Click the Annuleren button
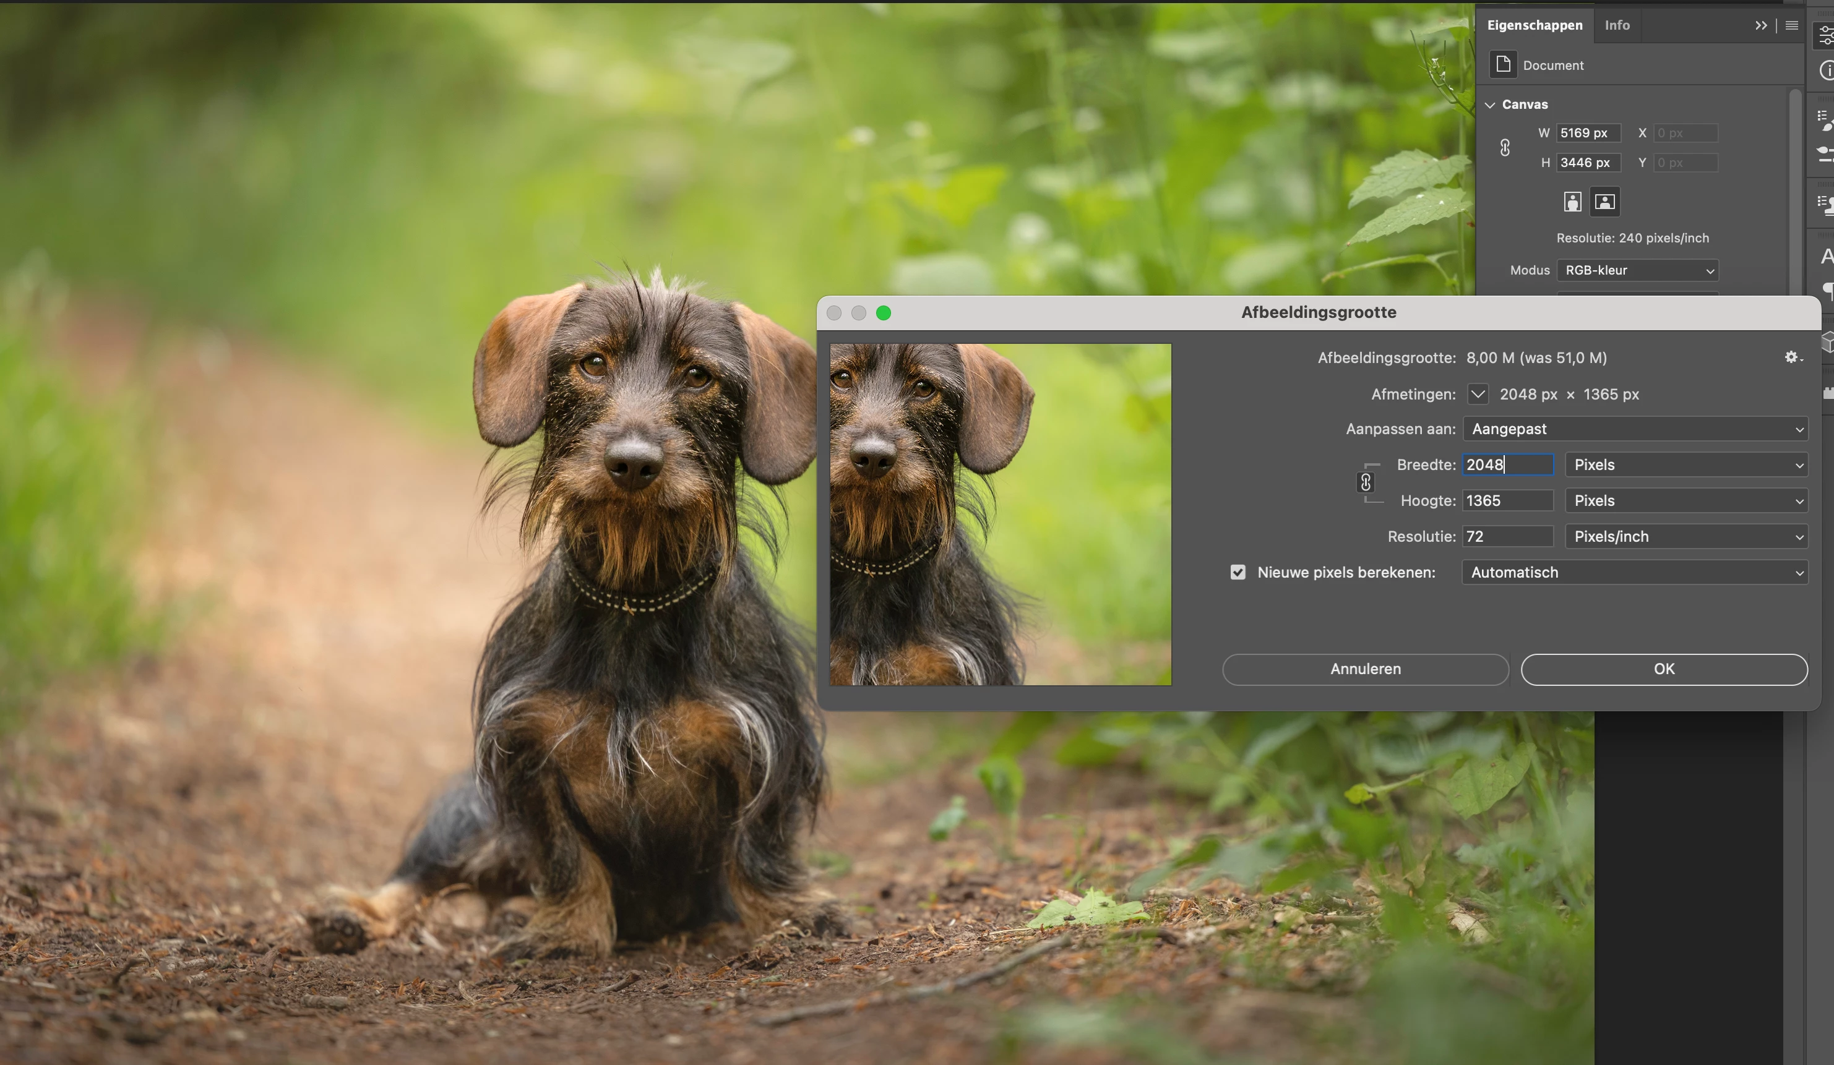The width and height of the screenshot is (1834, 1065). pyautogui.click(x=1366, y=669)
